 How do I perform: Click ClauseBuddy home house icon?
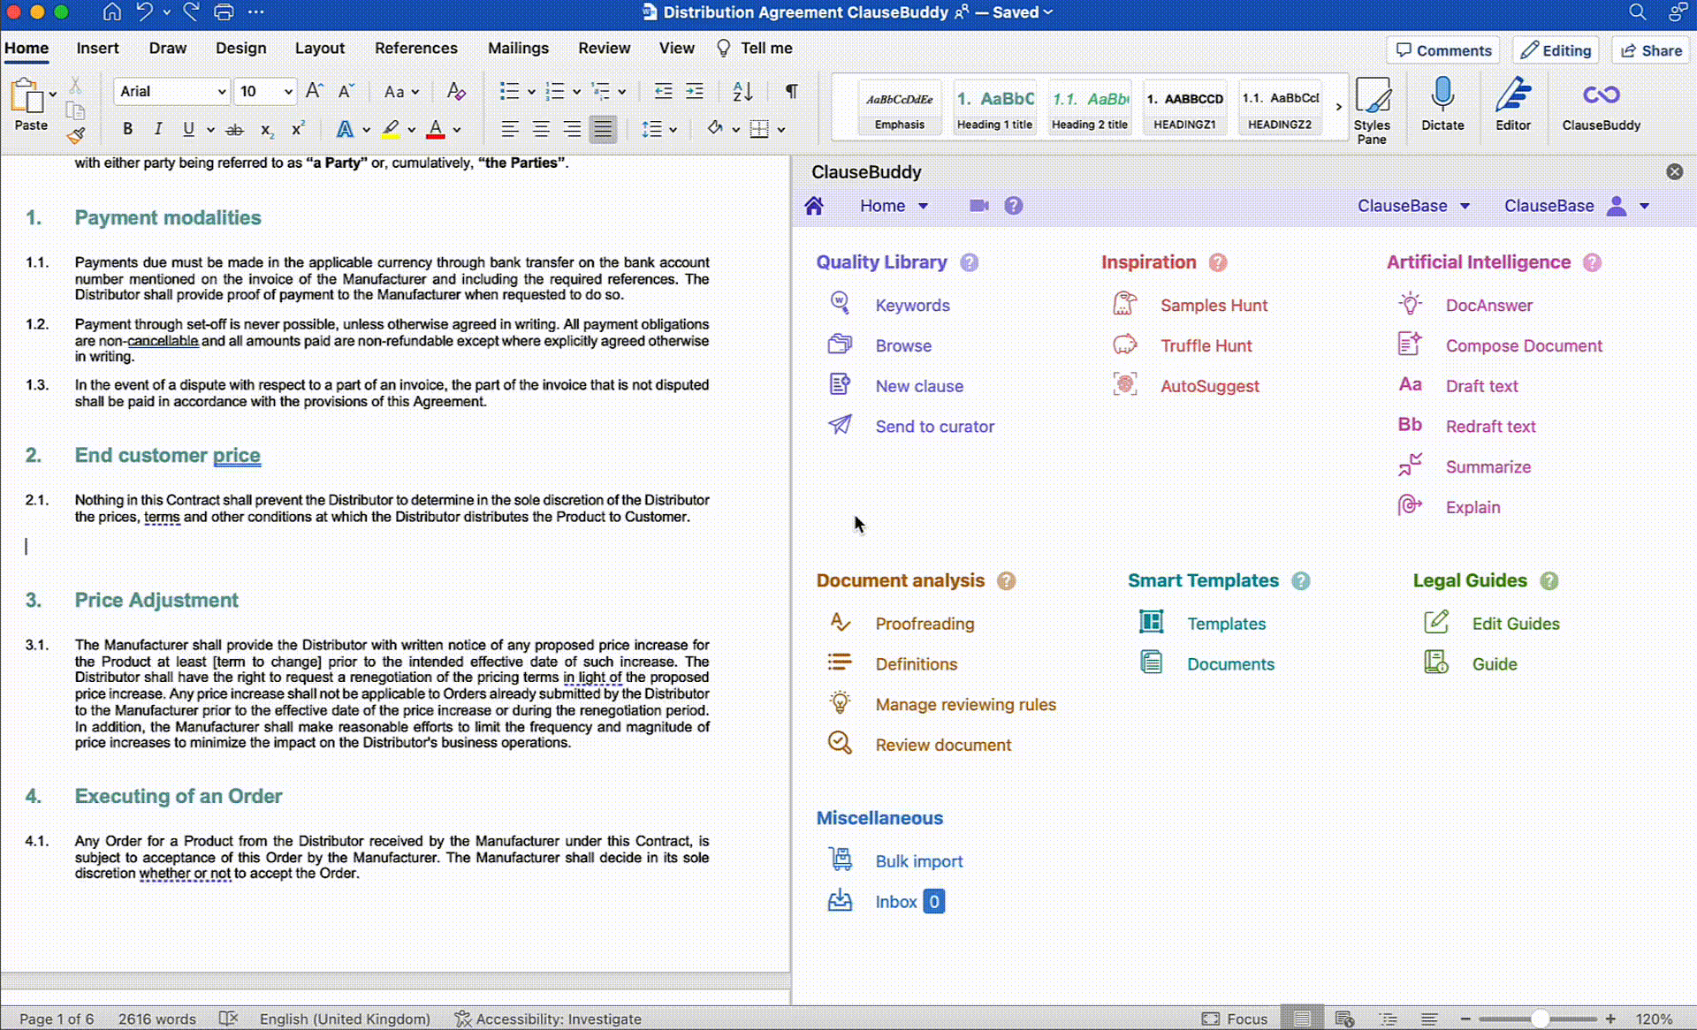click(814, 206)
